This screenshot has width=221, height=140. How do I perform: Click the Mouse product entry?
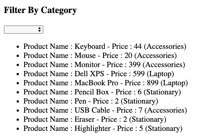100,56
